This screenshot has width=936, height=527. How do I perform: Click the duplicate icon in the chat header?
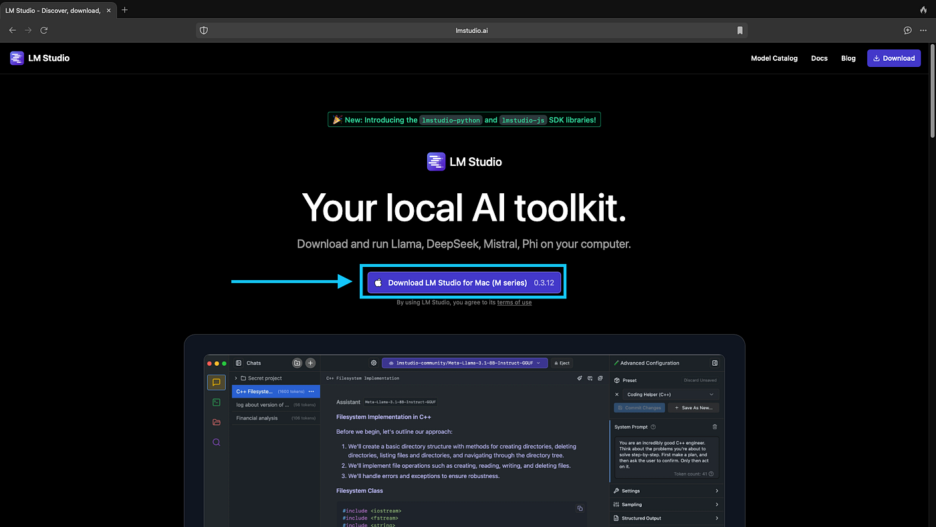[x=600, y=379]
